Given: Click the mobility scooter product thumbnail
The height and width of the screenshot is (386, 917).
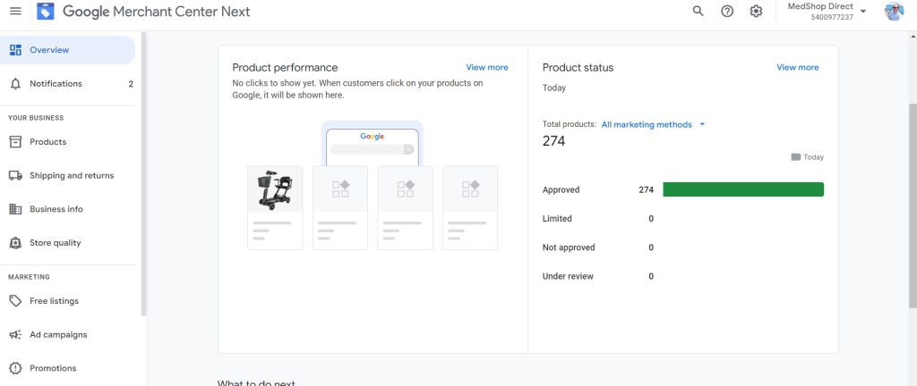Looking at the screenshot, I should [x=275, y=189].
